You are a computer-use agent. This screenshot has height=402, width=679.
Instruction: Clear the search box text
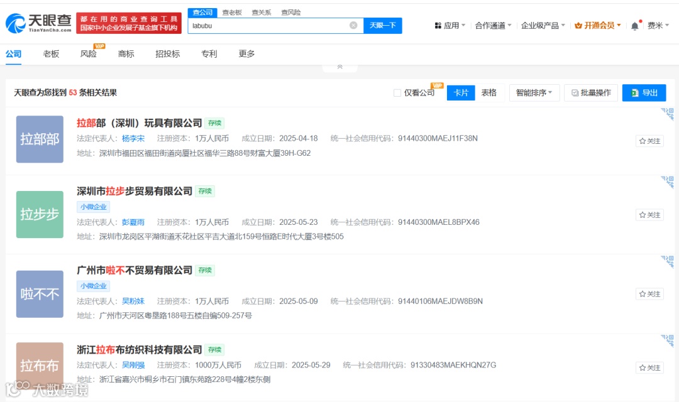click(353, 26)
